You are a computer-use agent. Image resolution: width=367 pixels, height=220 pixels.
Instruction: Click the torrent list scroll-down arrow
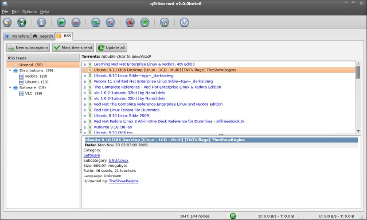[358, 131]
